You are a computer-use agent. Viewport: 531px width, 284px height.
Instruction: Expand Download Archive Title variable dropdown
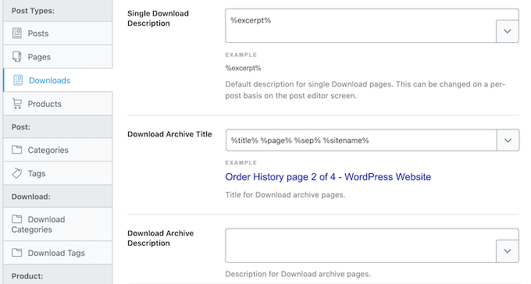(x=508, y=140)
